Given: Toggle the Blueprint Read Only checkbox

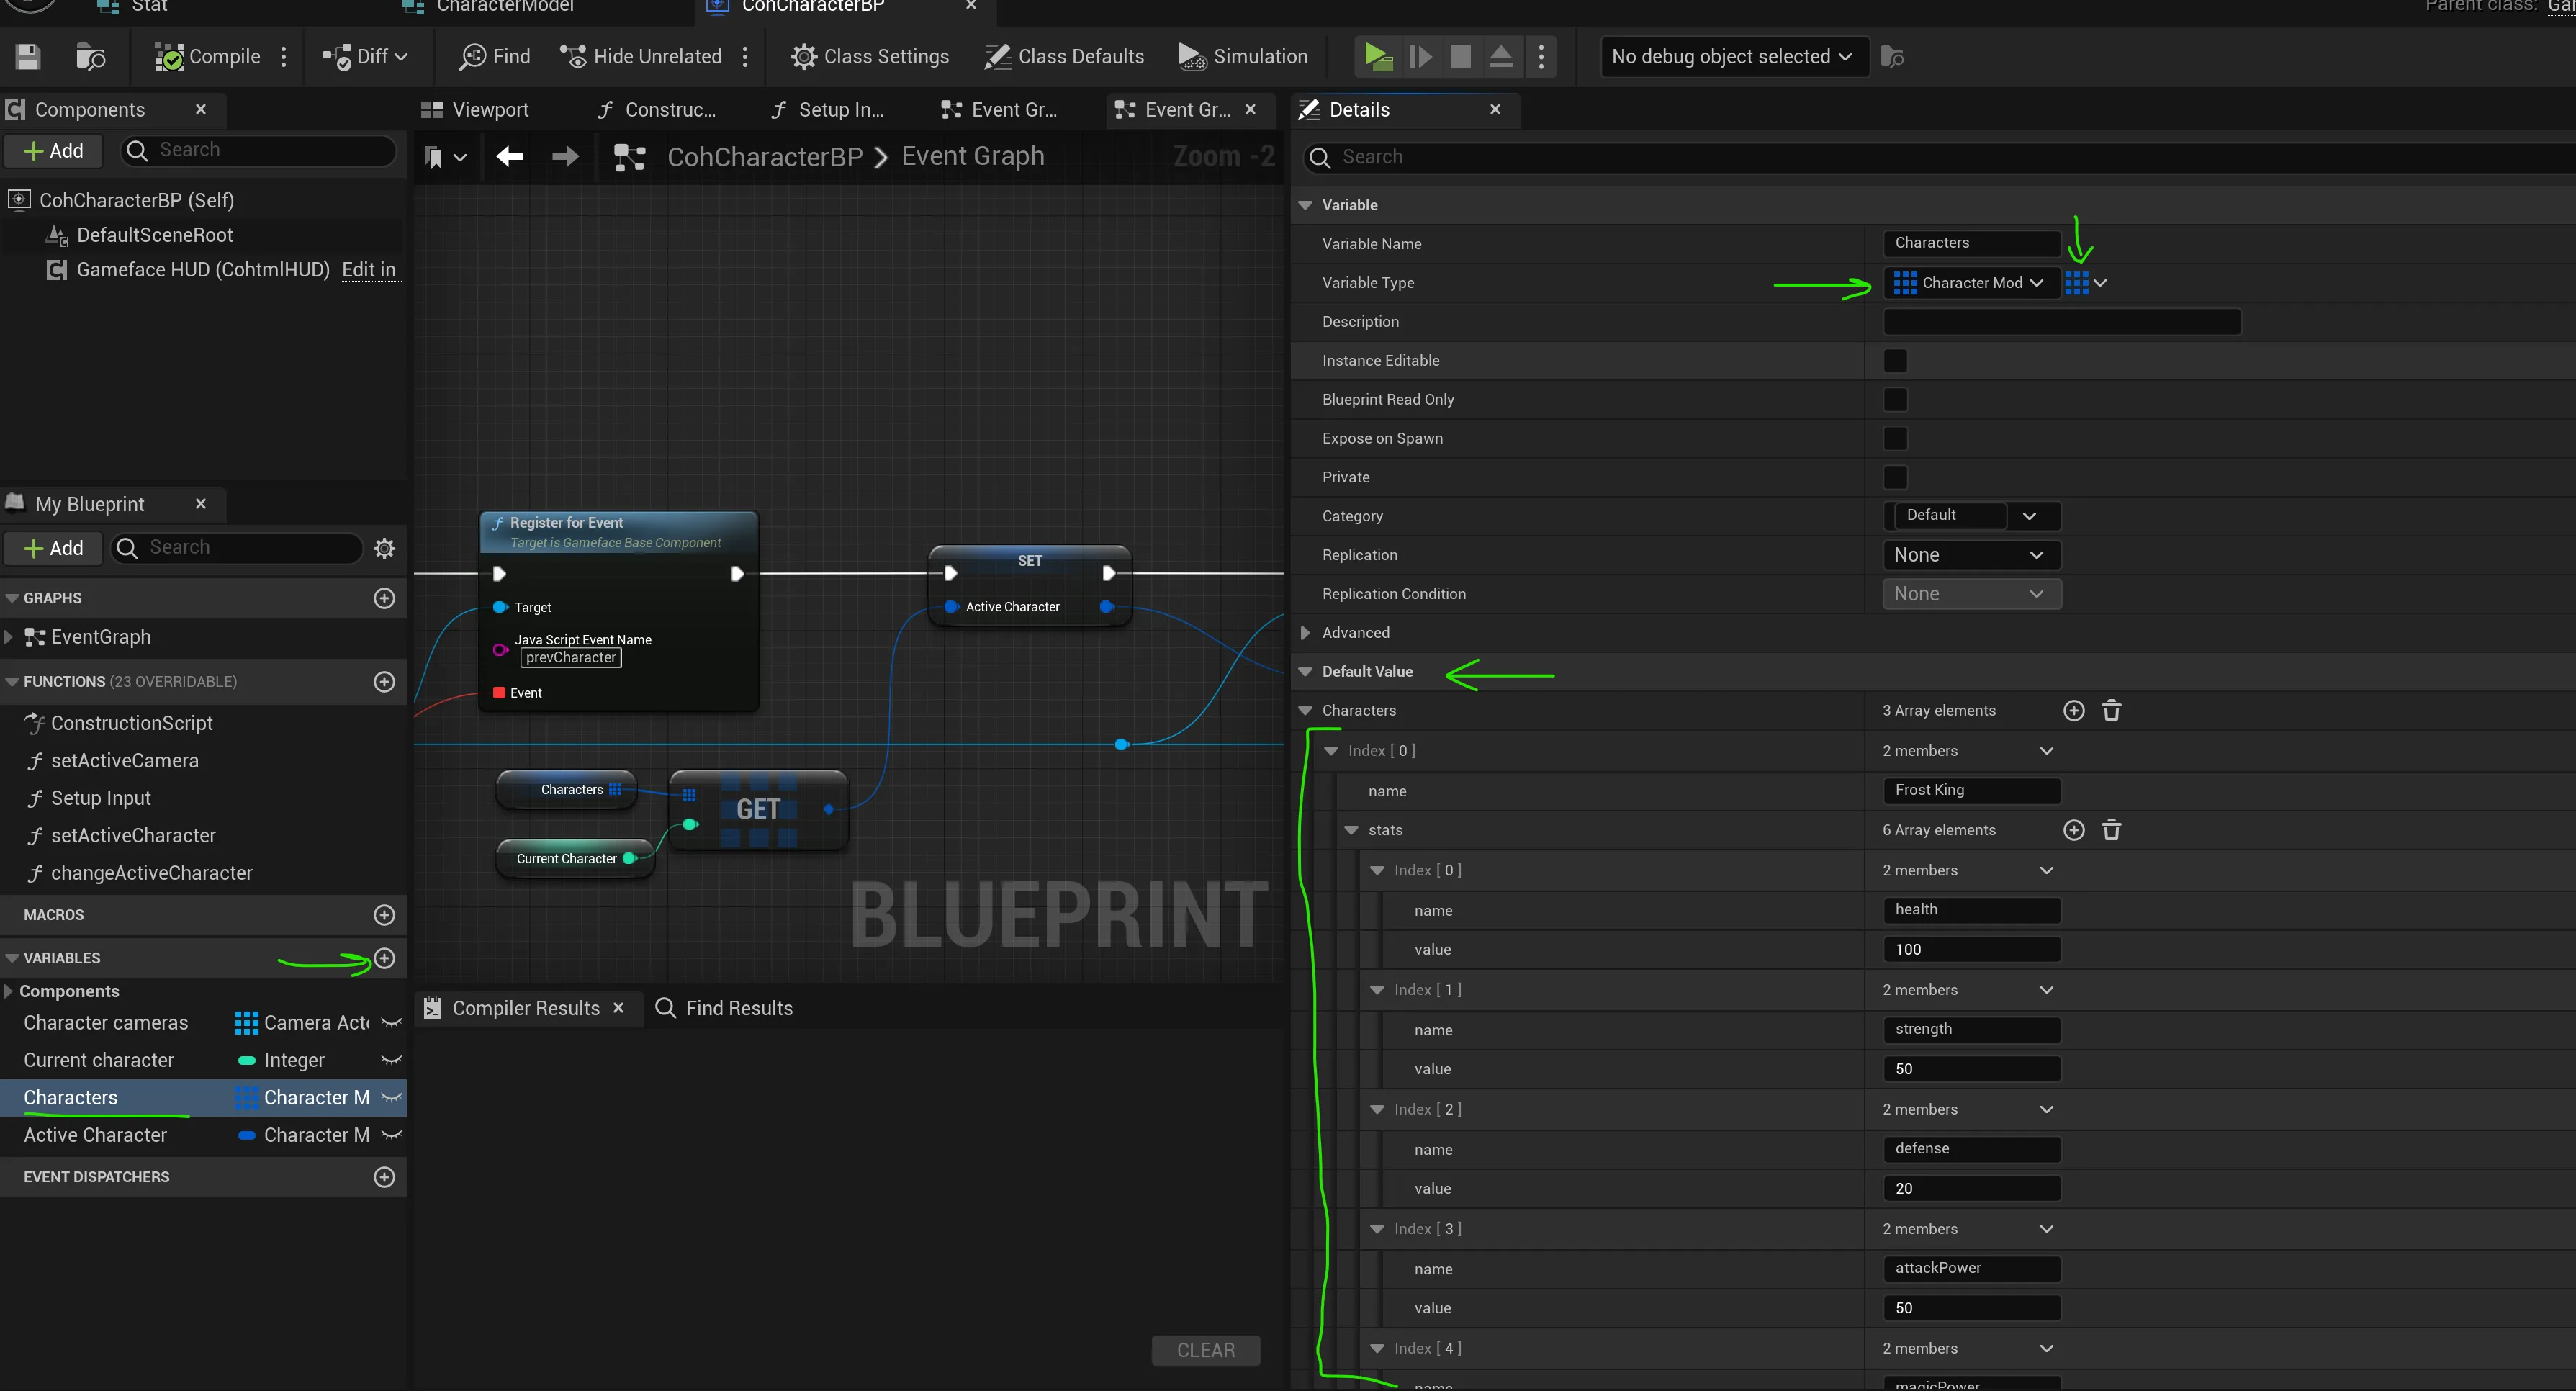Looking at the screenshot, I should 1895,399.
